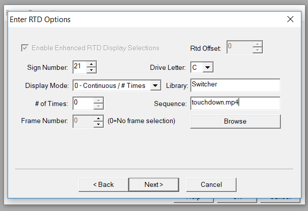Click the Frame Number label
Screen dimensions: 308x211
click(x=45, y=121)
